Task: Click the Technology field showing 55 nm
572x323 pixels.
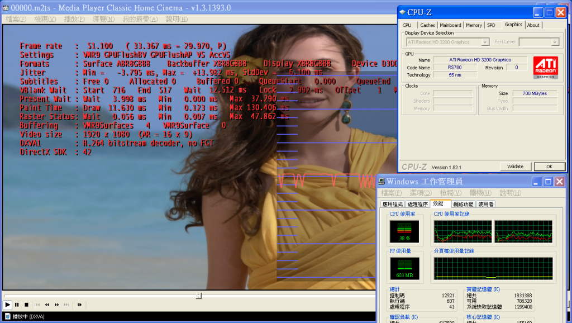Action: point(455,75)
